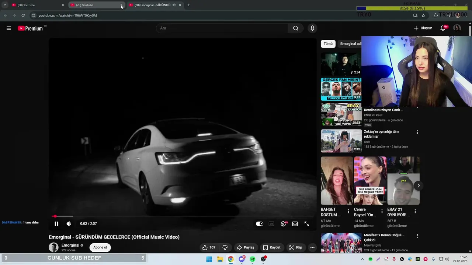The height and width of the screenshot is (265, 472).
Task: View site information icon
Action: pos(34,15)
